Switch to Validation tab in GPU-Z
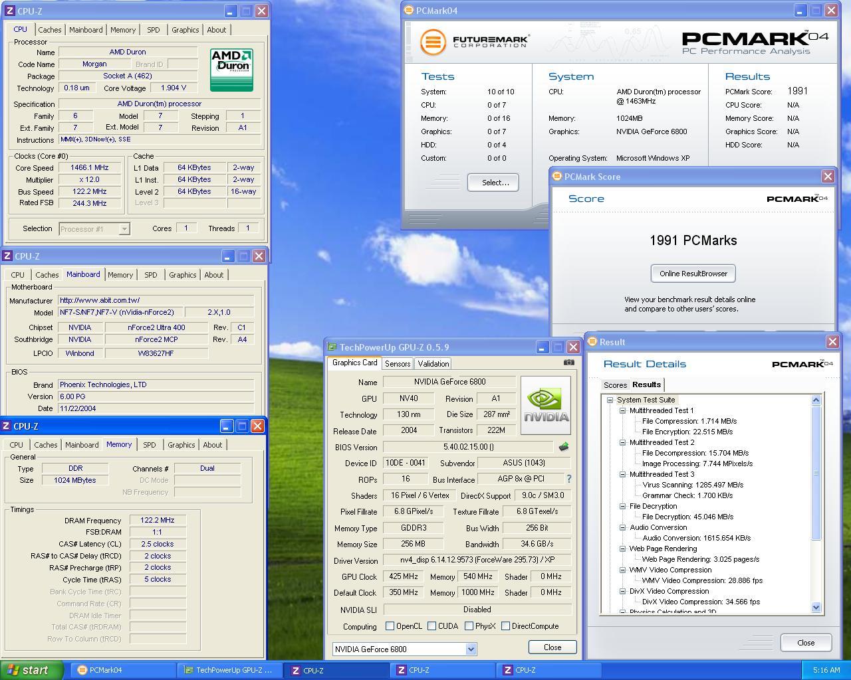The image size is (851, 680). 433,364
